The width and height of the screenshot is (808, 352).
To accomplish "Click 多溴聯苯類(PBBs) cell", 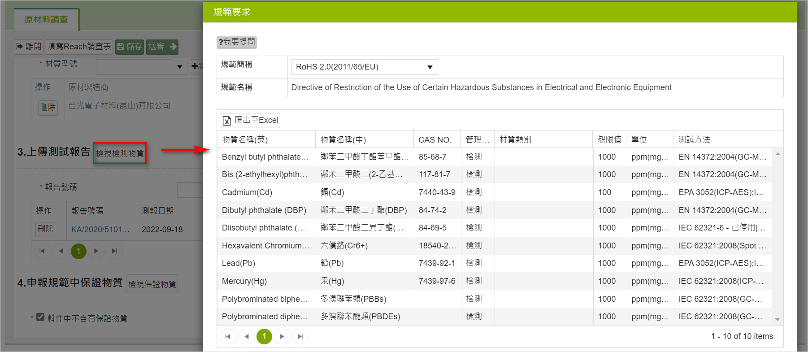I will [x=365, y=299].
